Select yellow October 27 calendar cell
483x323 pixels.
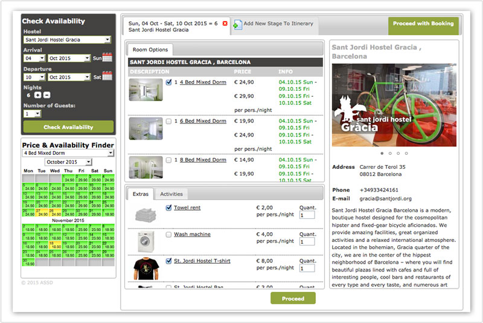42,212
